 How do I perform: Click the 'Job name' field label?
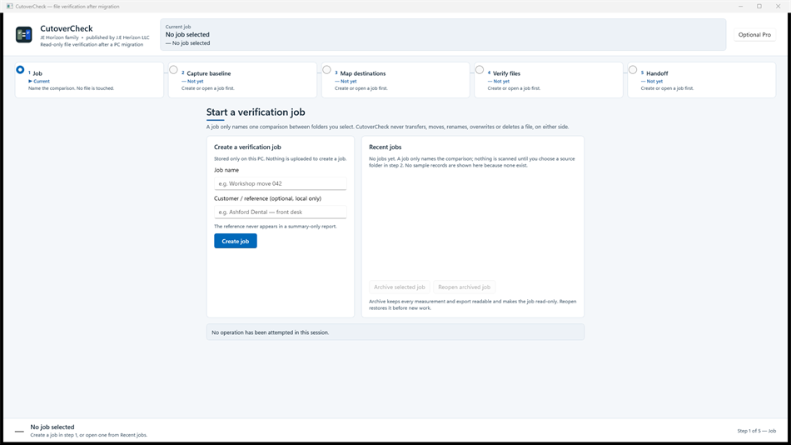click(226, 170)
